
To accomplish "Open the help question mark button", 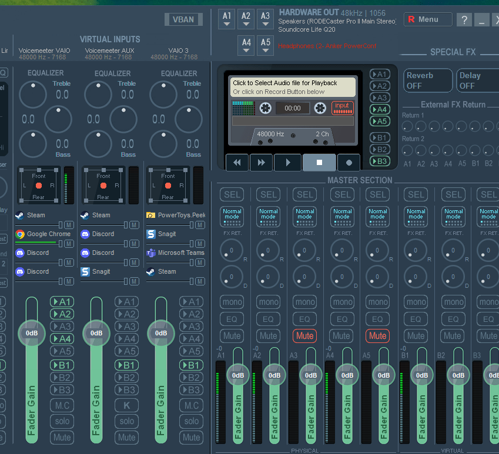I will click(464, 20).
